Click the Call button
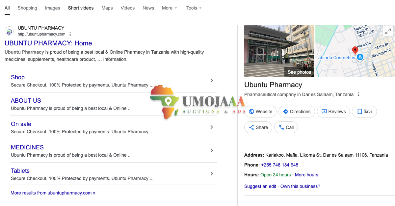The width and height of the screenshot is (395, 206). click(286, 127)
